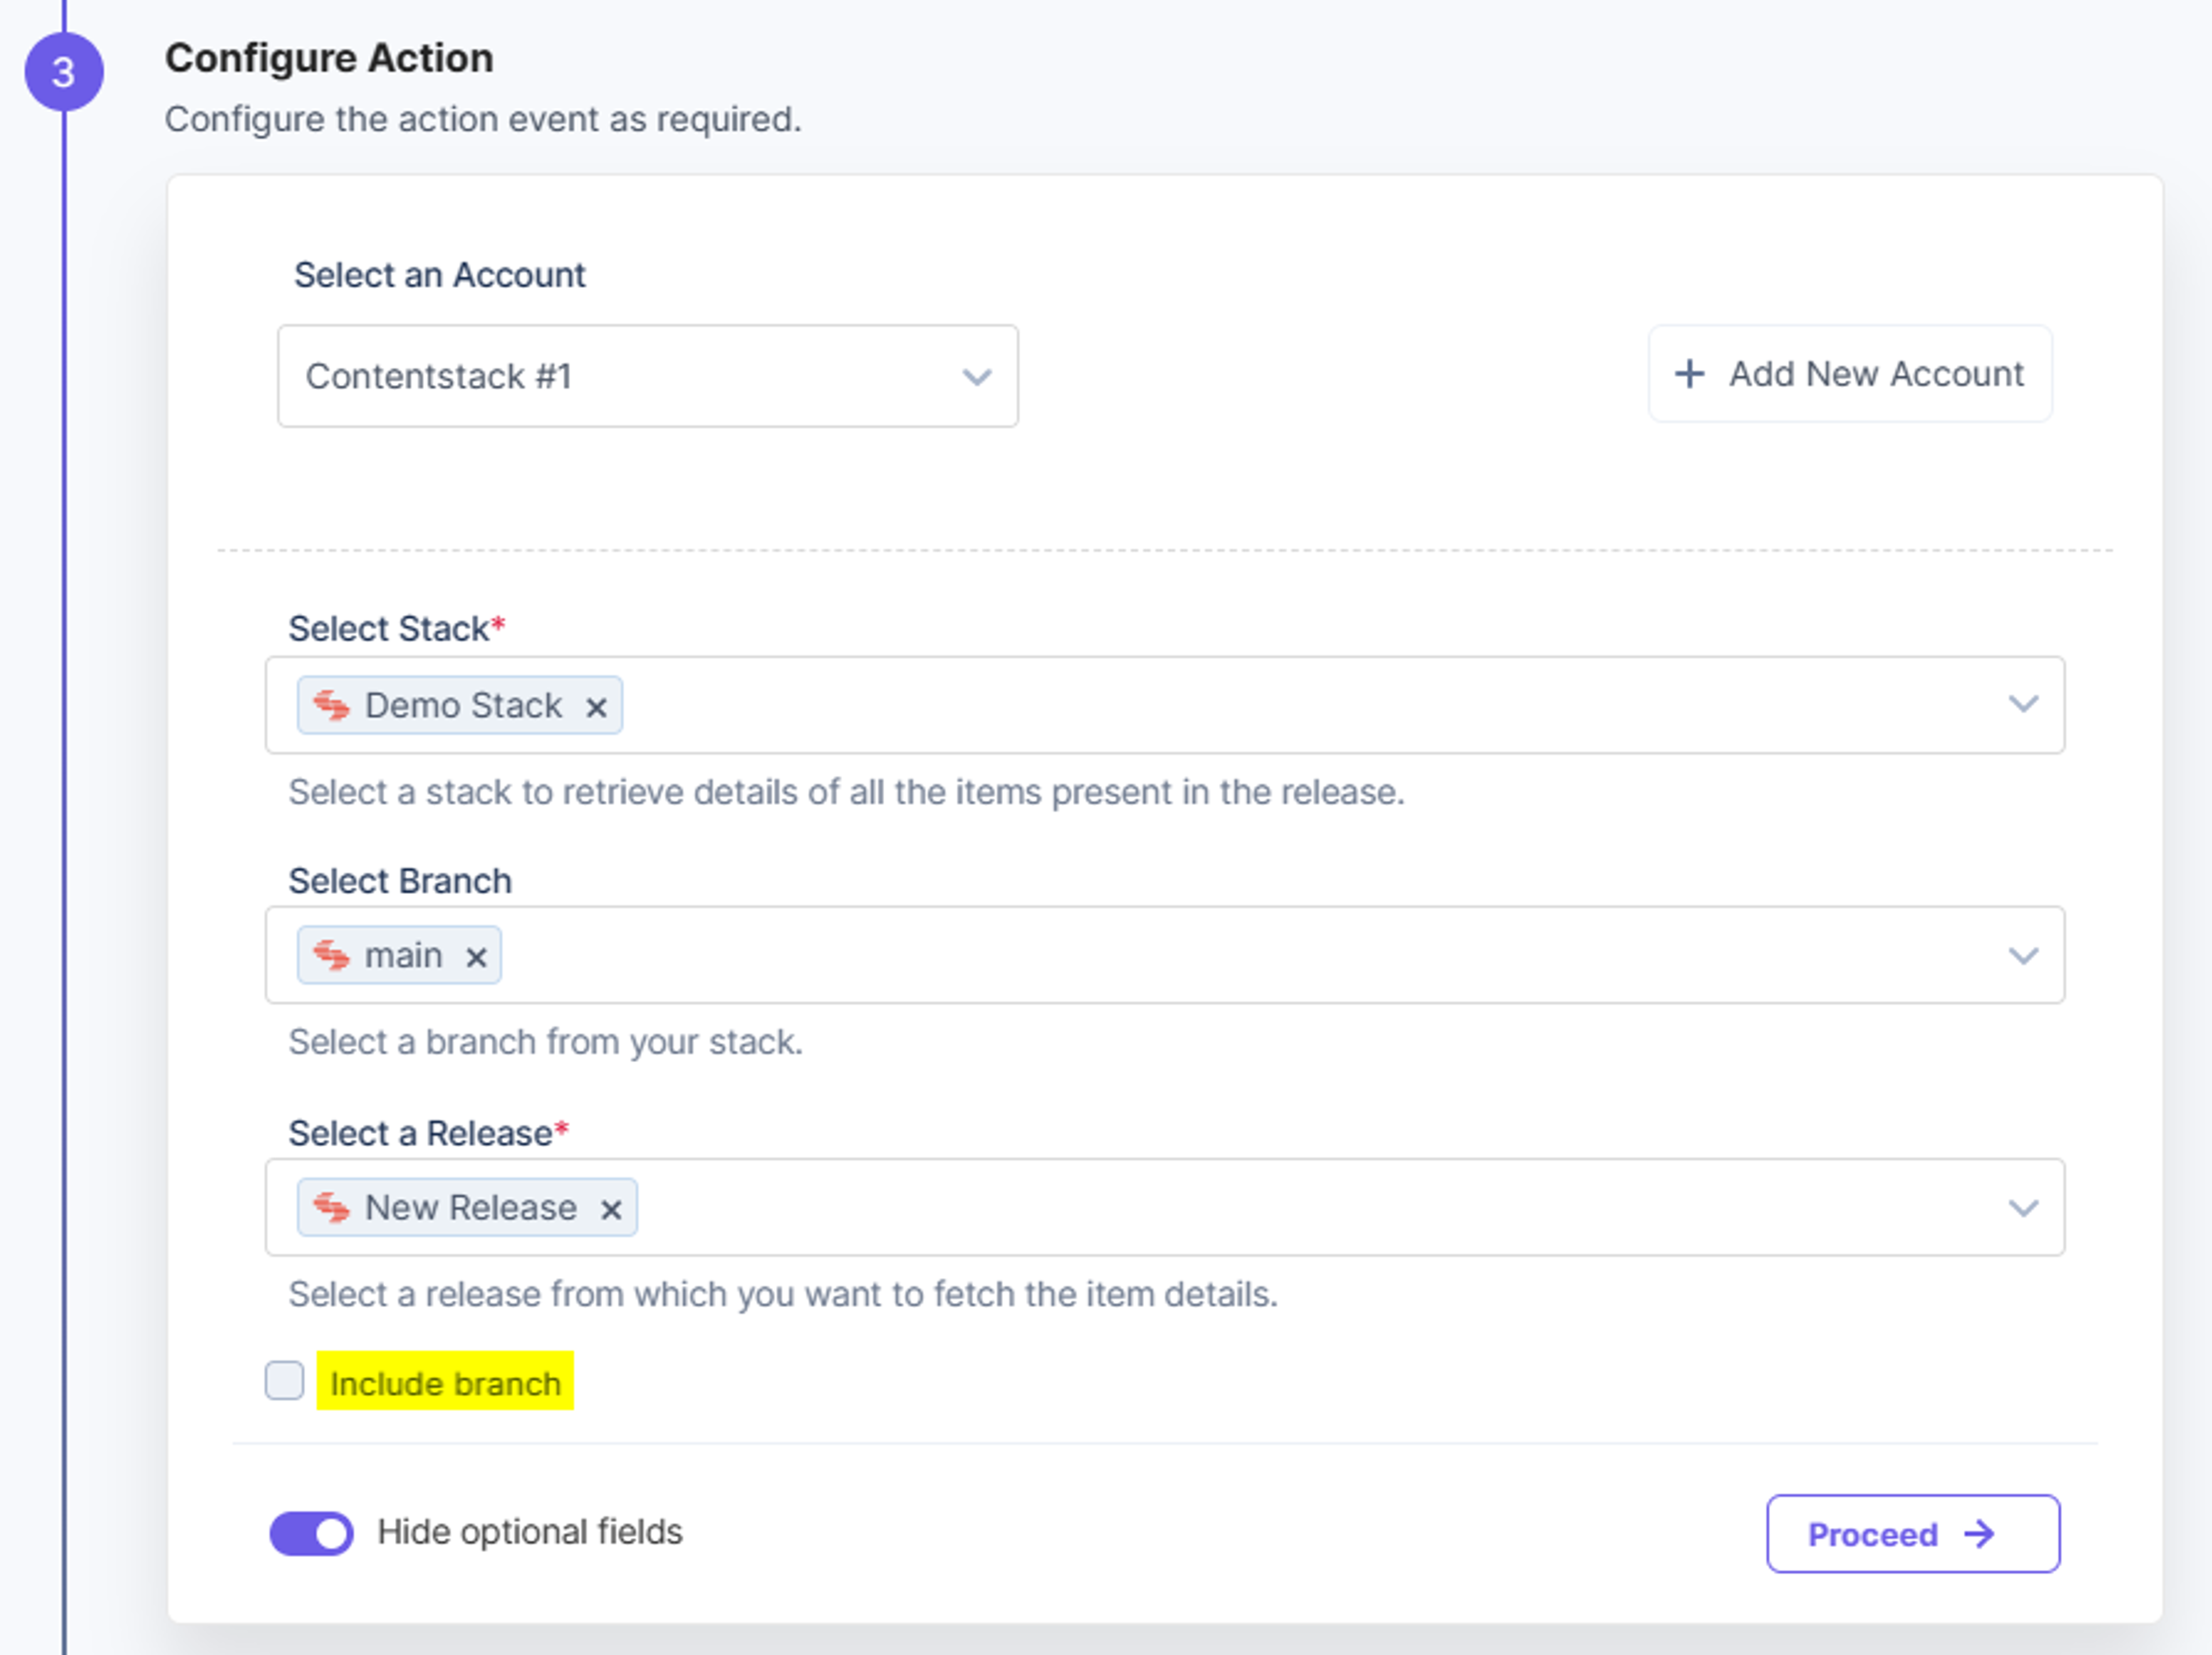Screen dimensions: 2212x1655
Task: Remove the Demo Stack tag
Action: [596, 707]
